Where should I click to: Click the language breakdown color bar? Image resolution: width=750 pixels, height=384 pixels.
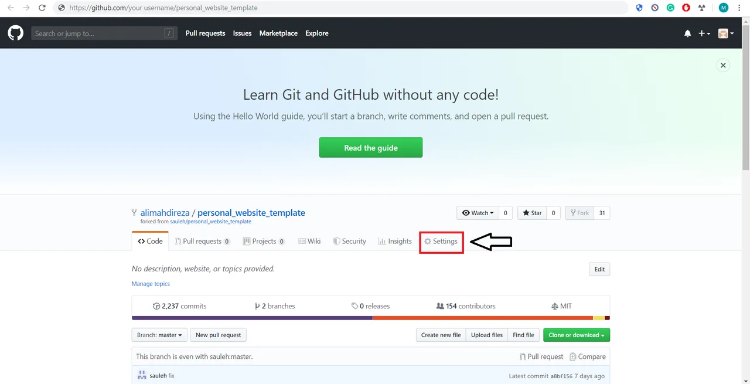coord(371,318)
